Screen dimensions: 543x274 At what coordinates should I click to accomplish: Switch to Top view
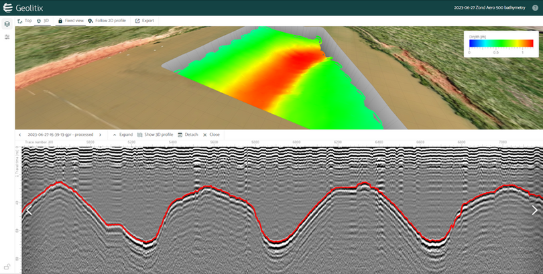(25, 21)
